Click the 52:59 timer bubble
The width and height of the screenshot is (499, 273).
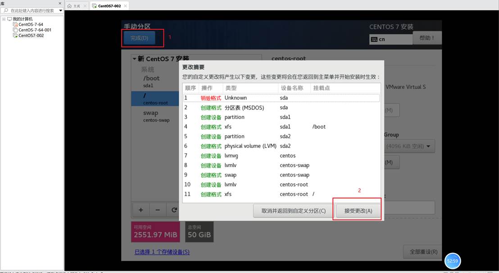[452, 261]
